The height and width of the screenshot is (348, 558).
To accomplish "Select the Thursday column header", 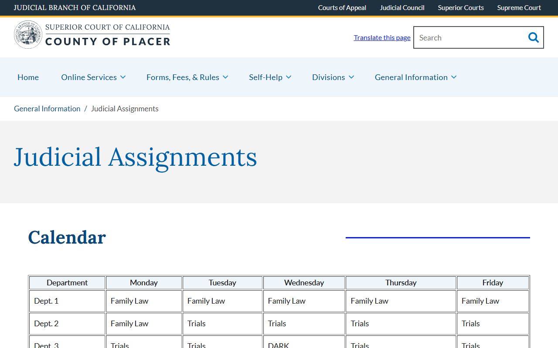I will pyautogui.click(x=401, y=283).
